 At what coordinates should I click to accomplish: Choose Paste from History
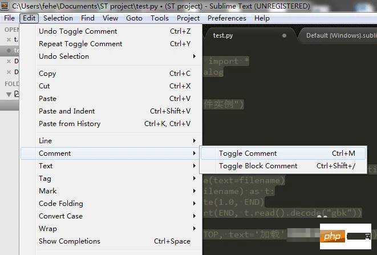pos(111,123)
